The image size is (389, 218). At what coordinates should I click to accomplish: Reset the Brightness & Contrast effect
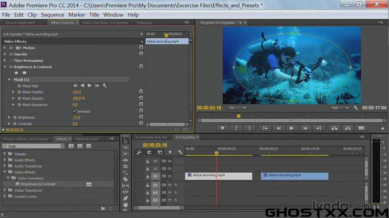(141, 66)
